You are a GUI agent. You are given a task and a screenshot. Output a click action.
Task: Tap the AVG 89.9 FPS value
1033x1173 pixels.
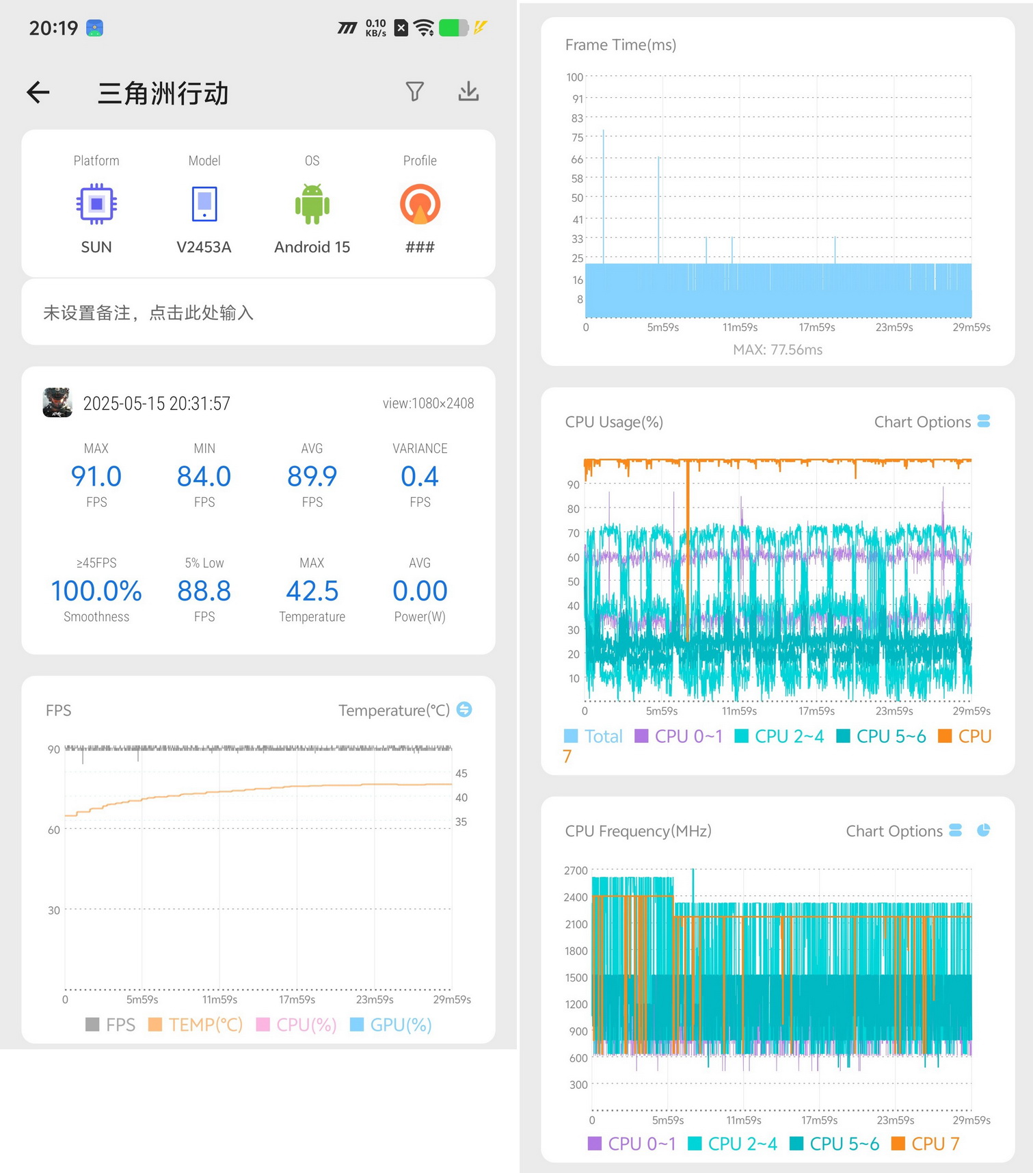(x=312, y=476)
